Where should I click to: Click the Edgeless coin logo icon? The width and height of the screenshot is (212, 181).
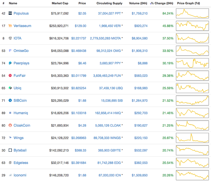pos(10,162)
